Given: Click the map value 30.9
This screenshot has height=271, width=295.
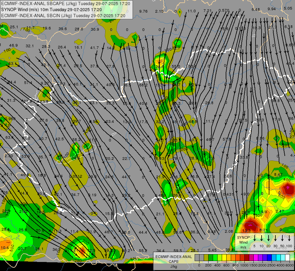Looking at the screenshot, I should click(95, 29).
